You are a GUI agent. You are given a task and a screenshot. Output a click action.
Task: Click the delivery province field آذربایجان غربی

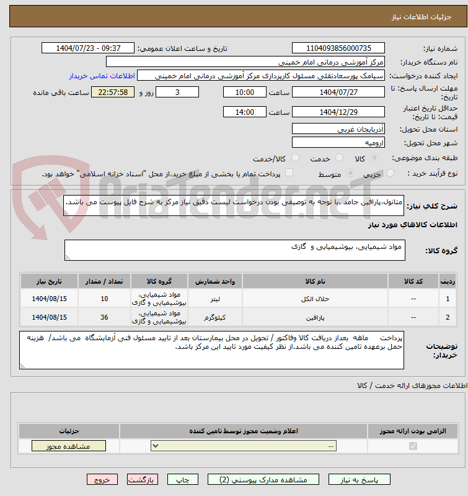pos(338,129)
